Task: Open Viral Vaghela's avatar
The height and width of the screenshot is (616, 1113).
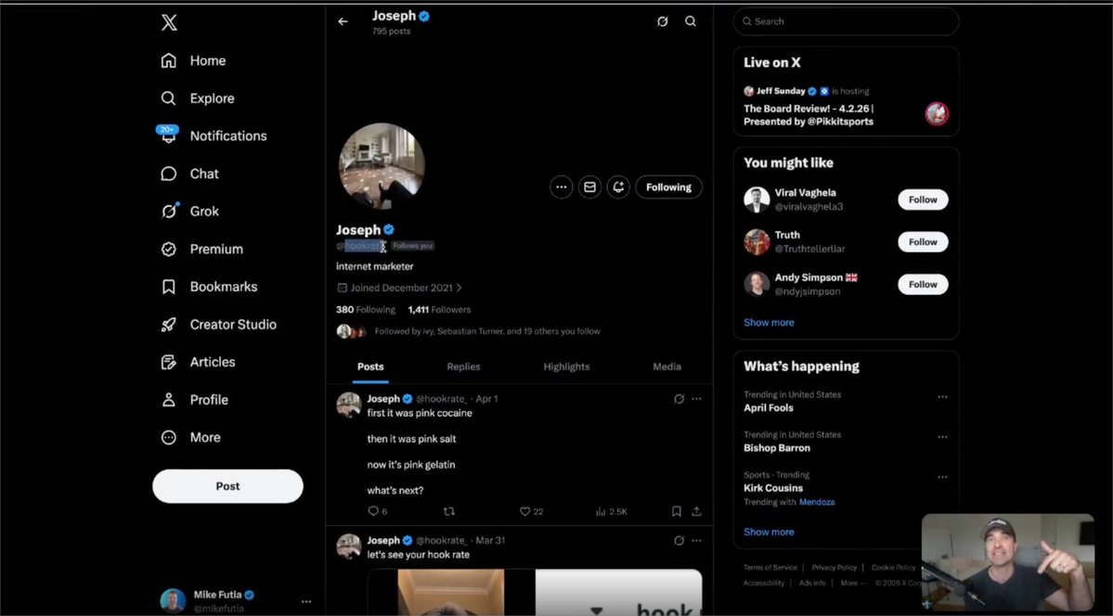Action: click(757, 199)
